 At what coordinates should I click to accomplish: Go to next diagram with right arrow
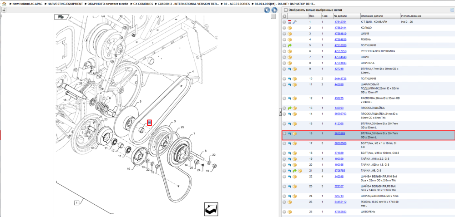click(274, 10)
